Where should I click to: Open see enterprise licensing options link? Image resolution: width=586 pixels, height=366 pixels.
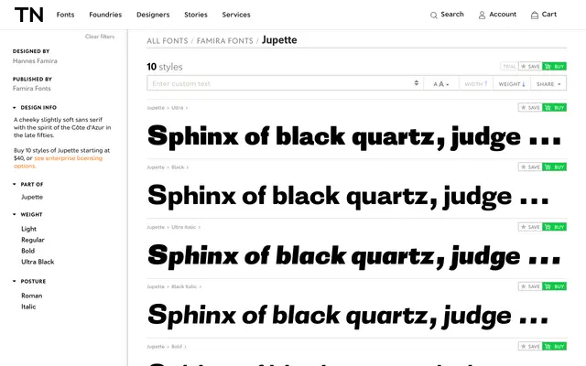coord(58,162)
